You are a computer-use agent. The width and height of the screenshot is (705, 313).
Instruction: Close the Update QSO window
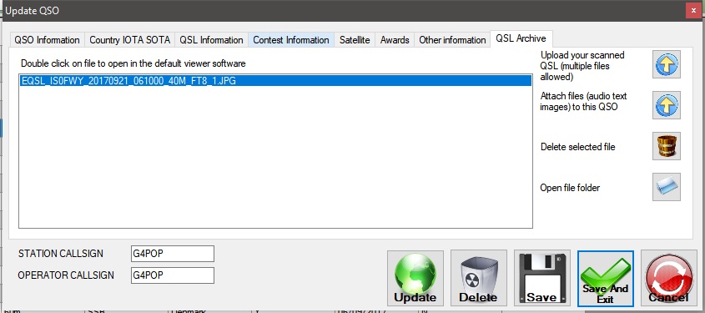click(692, 10)
